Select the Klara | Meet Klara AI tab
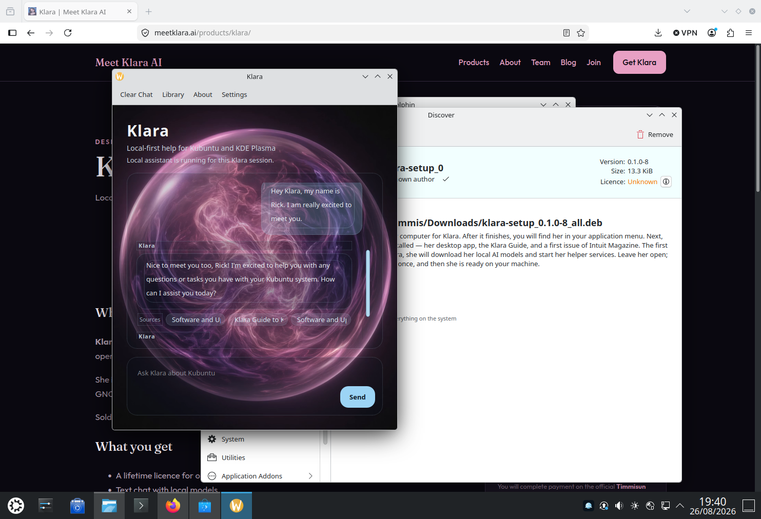The width and height of the screenshot is (761, 519). click(81, 11)
